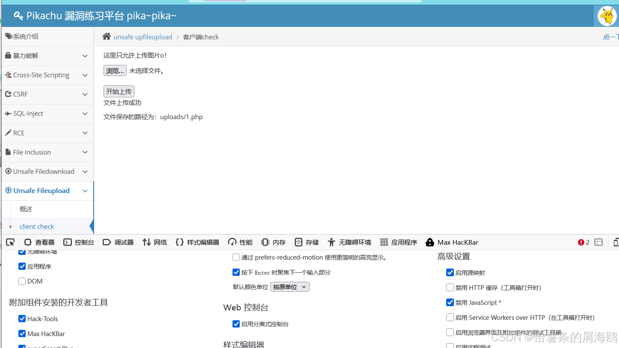Expand the RCE sidebar menu
619x348 pixels.
[85, 133]
